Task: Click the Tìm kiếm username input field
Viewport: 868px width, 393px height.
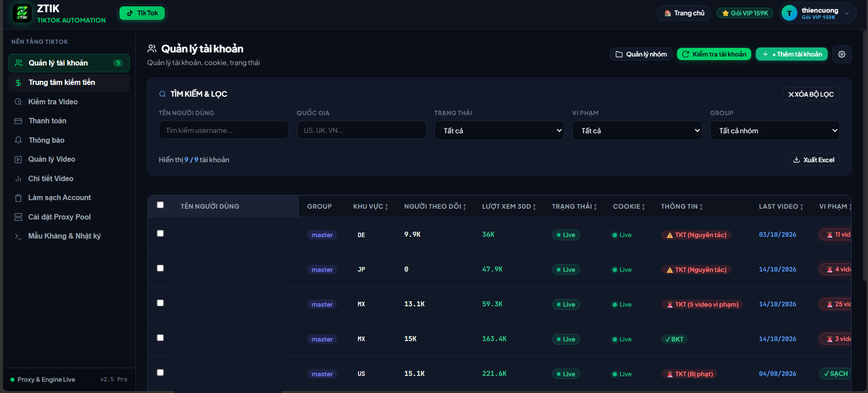Action: (x=224, y=130)
